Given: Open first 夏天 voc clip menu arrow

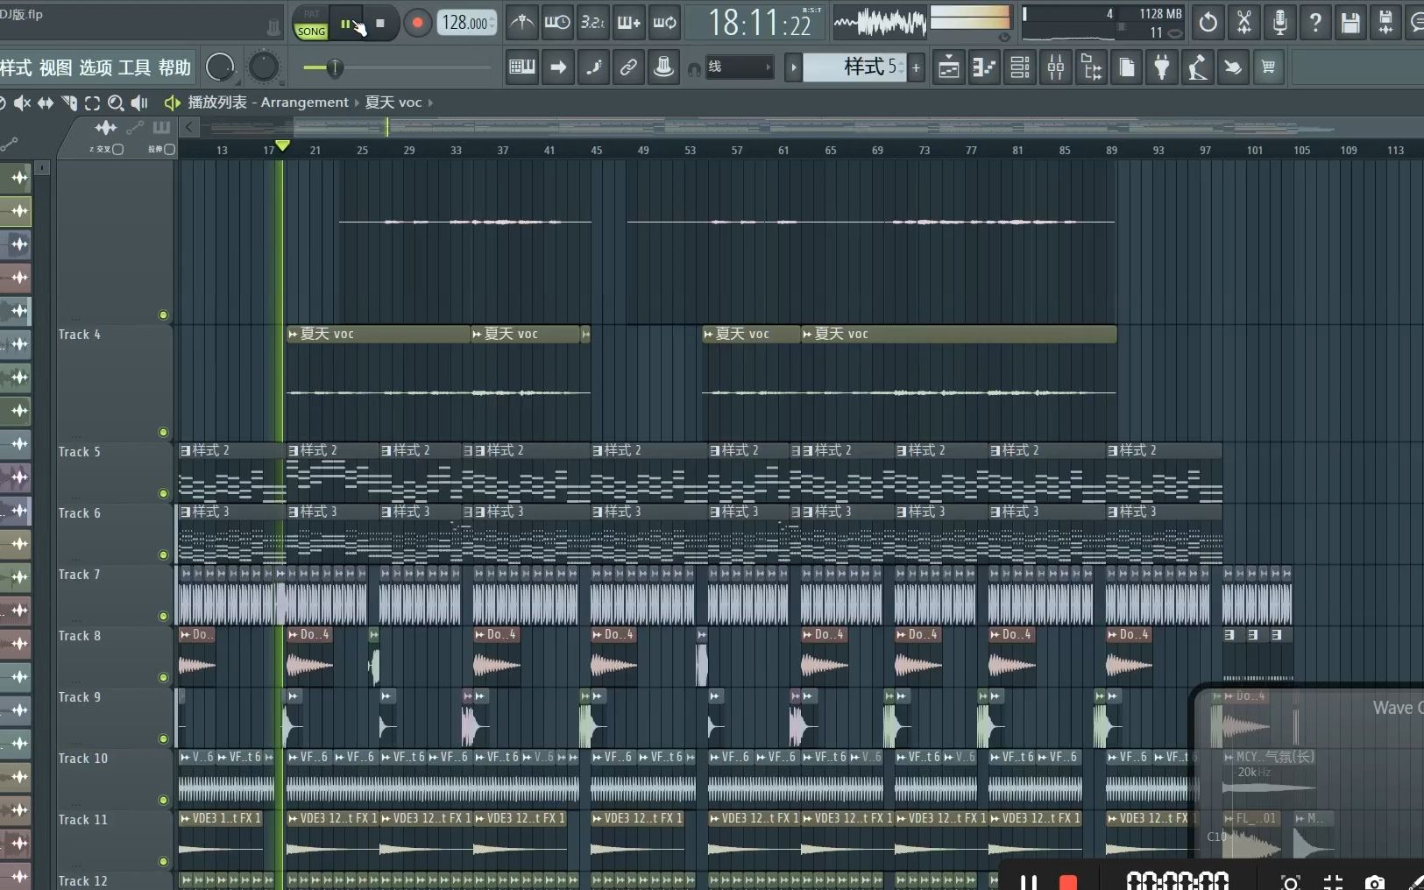Looking at the screenshot, I should [x=293, y=334].
